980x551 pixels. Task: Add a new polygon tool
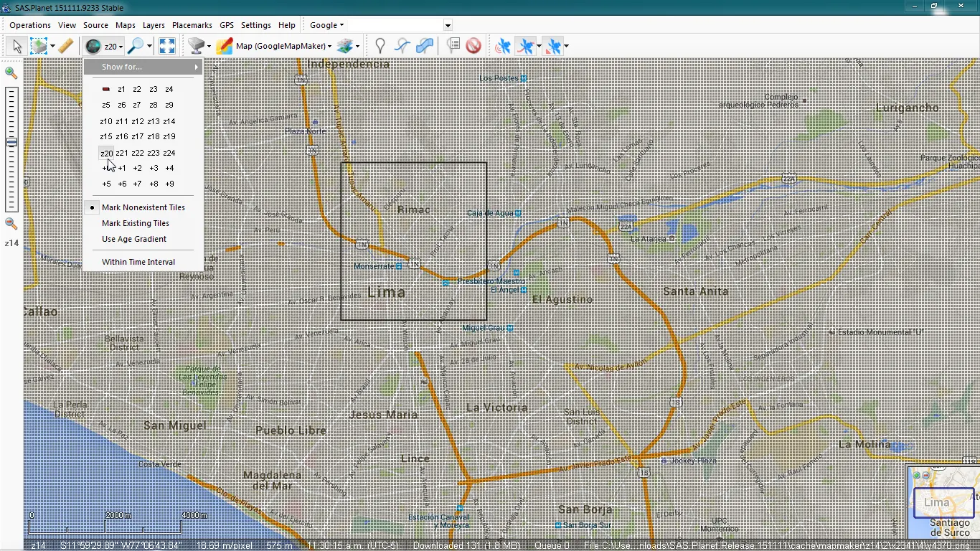coord(425,46)
